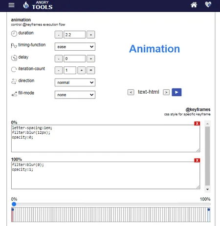Focus the iteration-count value field
This screenshot has height=226, width=220.
point(70,70)
